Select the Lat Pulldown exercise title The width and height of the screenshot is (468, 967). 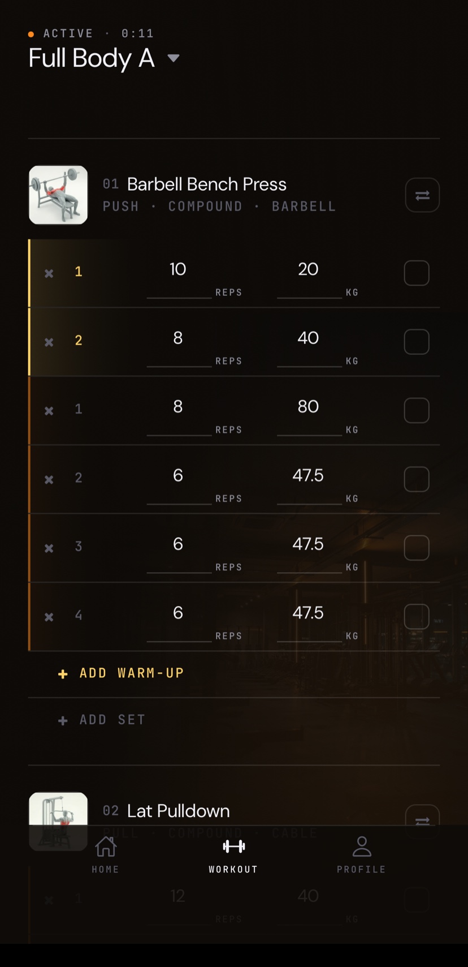(178, 811)
